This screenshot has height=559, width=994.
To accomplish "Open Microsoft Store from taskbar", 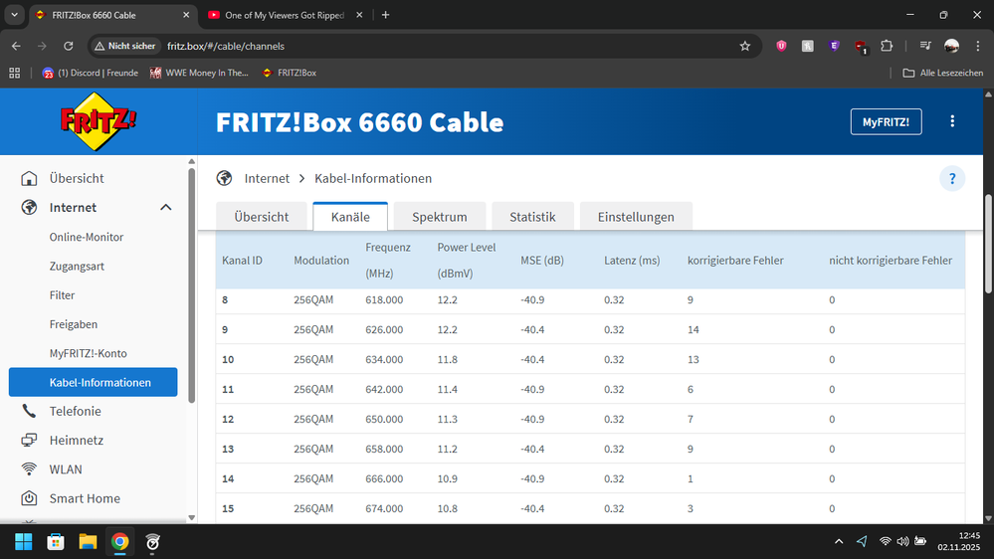I will click(56, 542).
